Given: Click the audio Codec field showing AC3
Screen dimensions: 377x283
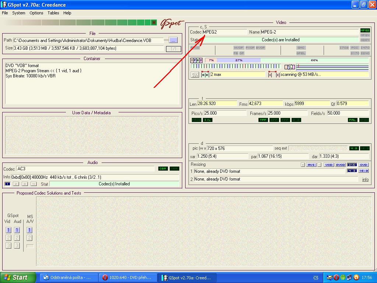Looking at the screenshot, I should pos(85,169).
